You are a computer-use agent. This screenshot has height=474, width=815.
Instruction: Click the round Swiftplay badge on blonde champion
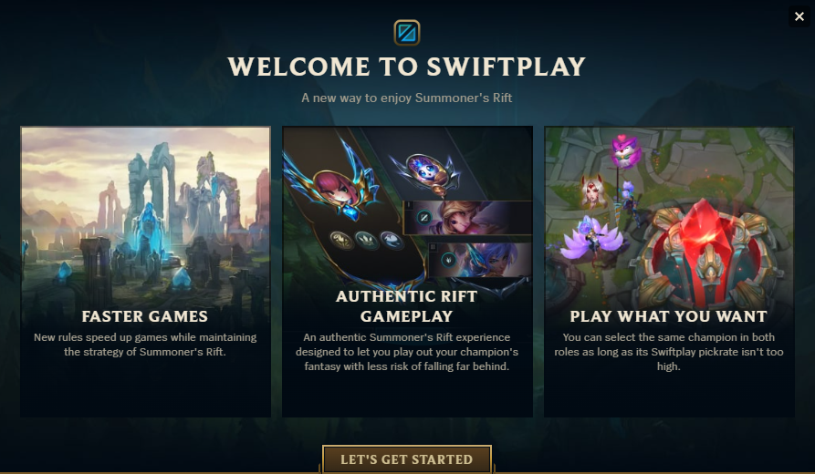[424, 218]
